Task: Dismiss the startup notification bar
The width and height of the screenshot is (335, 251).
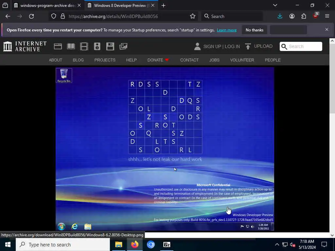Action: click(327, 29)
